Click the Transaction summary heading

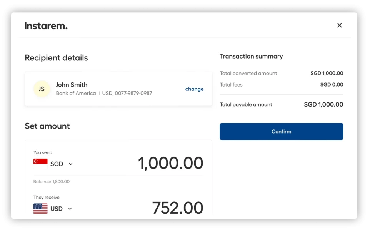[x=251, y=56]
